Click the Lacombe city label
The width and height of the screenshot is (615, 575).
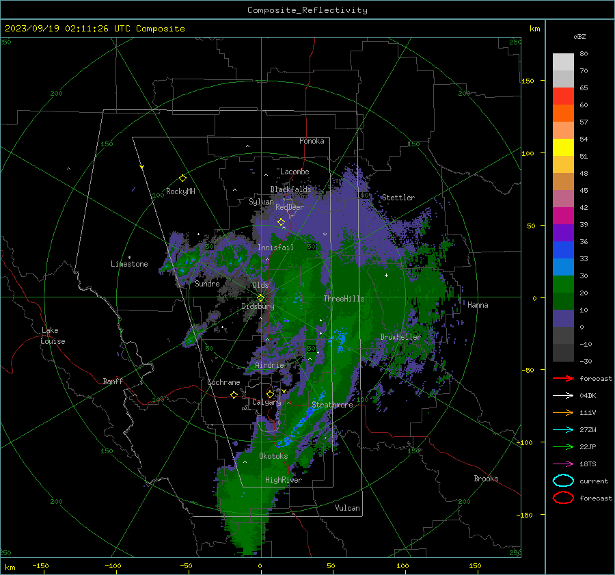pos(295,172)
